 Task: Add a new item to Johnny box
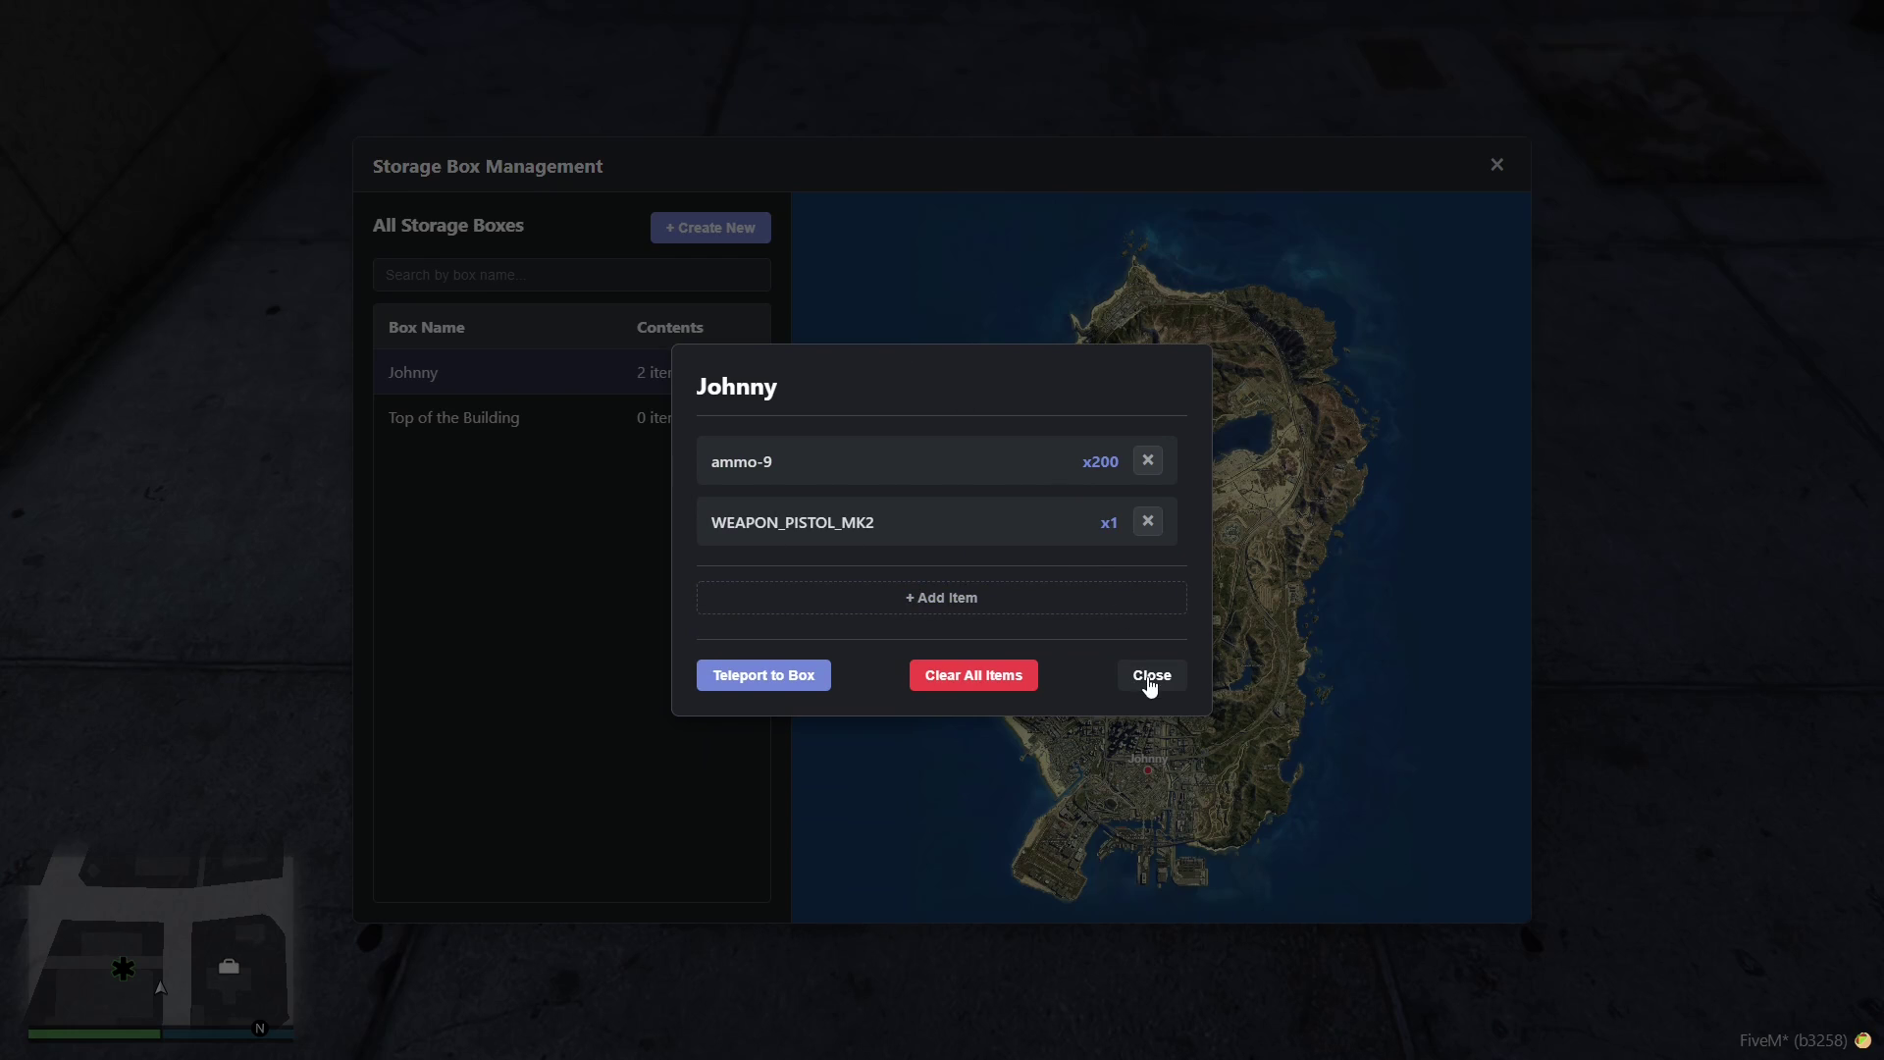pyautogui.click(x=941, y=598)
